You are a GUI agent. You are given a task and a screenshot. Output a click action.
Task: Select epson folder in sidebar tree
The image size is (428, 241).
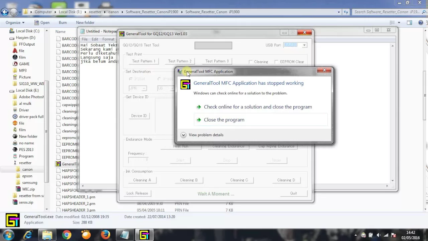(27, 176)
